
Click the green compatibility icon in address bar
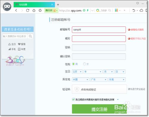coord(84,10)
